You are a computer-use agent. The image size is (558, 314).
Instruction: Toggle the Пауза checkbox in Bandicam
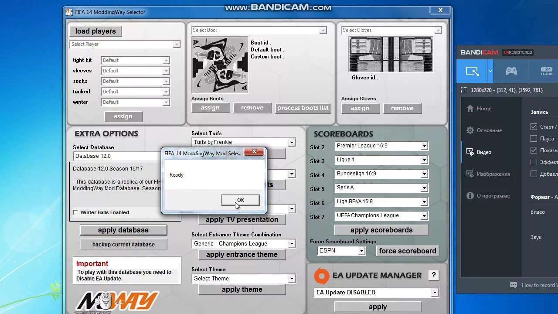pos(534,139)
